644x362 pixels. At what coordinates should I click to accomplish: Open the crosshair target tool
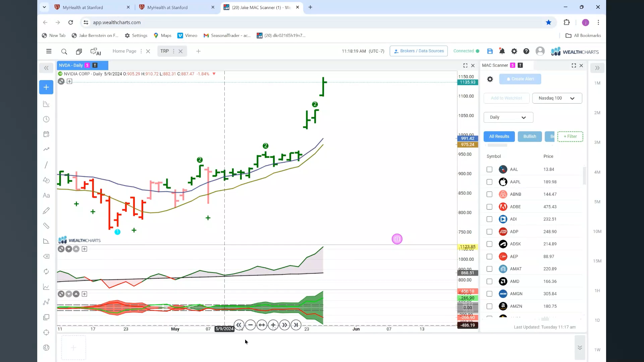pyautogui.click(x=46, y=333)
